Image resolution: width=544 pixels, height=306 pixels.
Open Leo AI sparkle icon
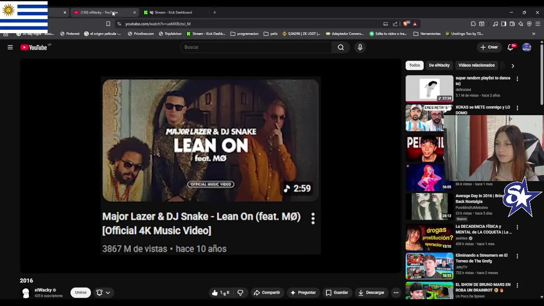521,24
